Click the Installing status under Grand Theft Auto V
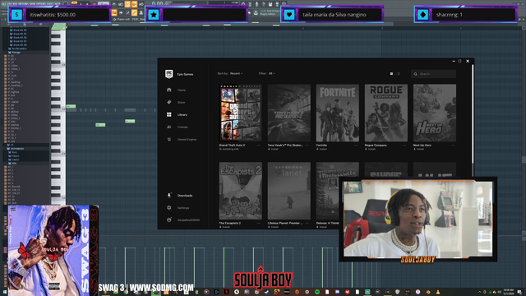Screen dimensions: 526x296 (229, 149)
